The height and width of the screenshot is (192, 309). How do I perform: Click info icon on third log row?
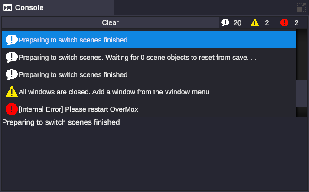click(x=12, y=74)
